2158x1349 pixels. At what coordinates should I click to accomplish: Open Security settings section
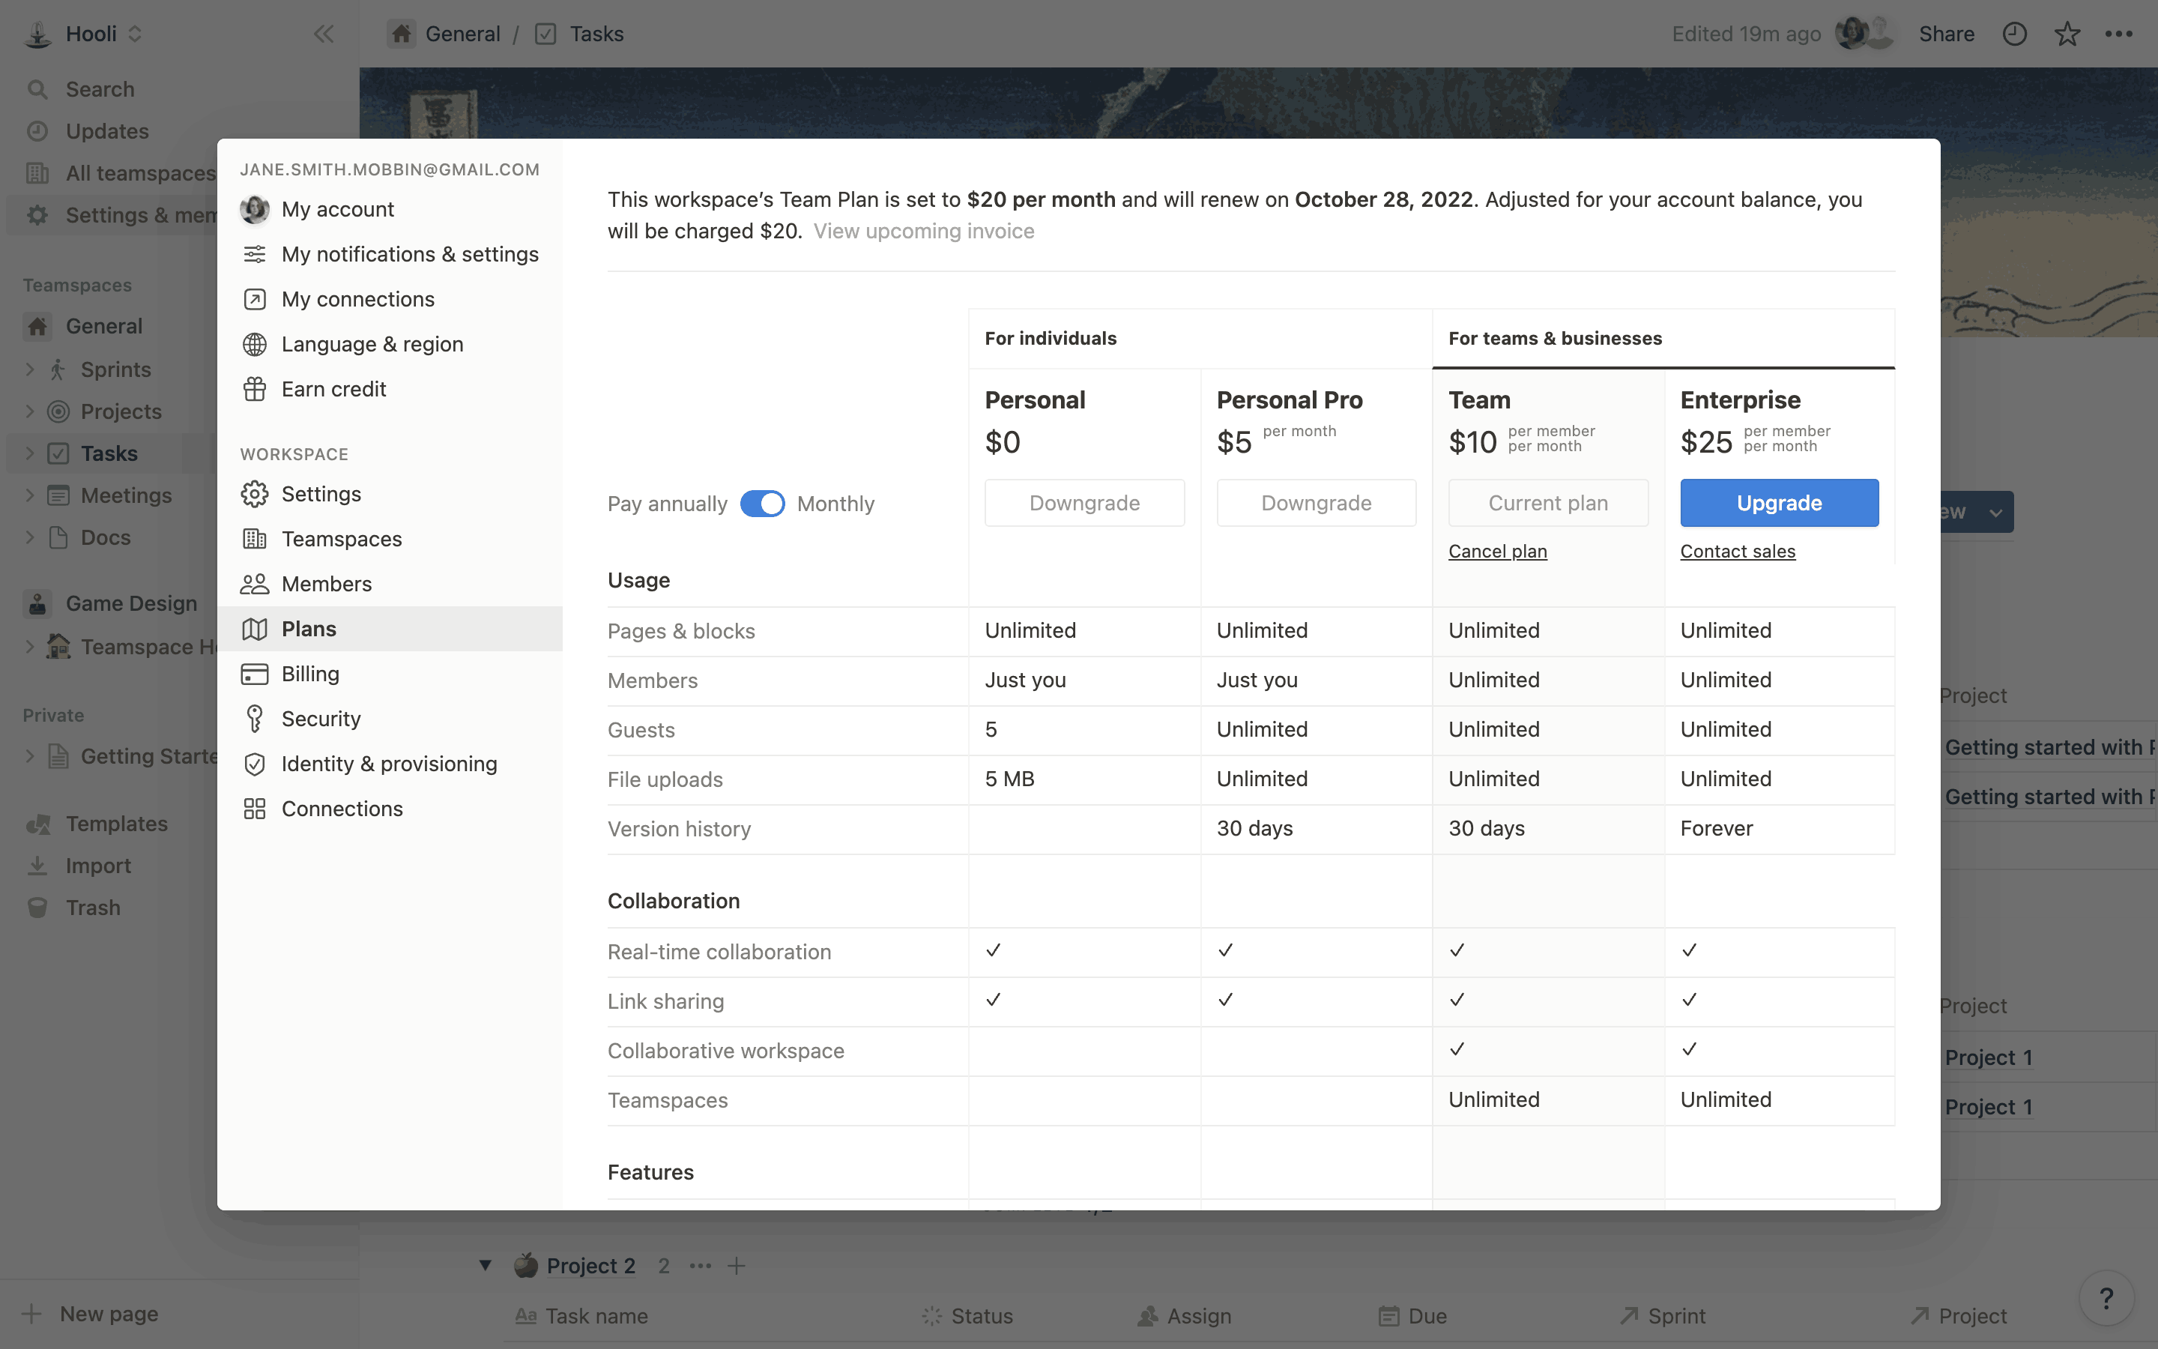pos(320,718)
